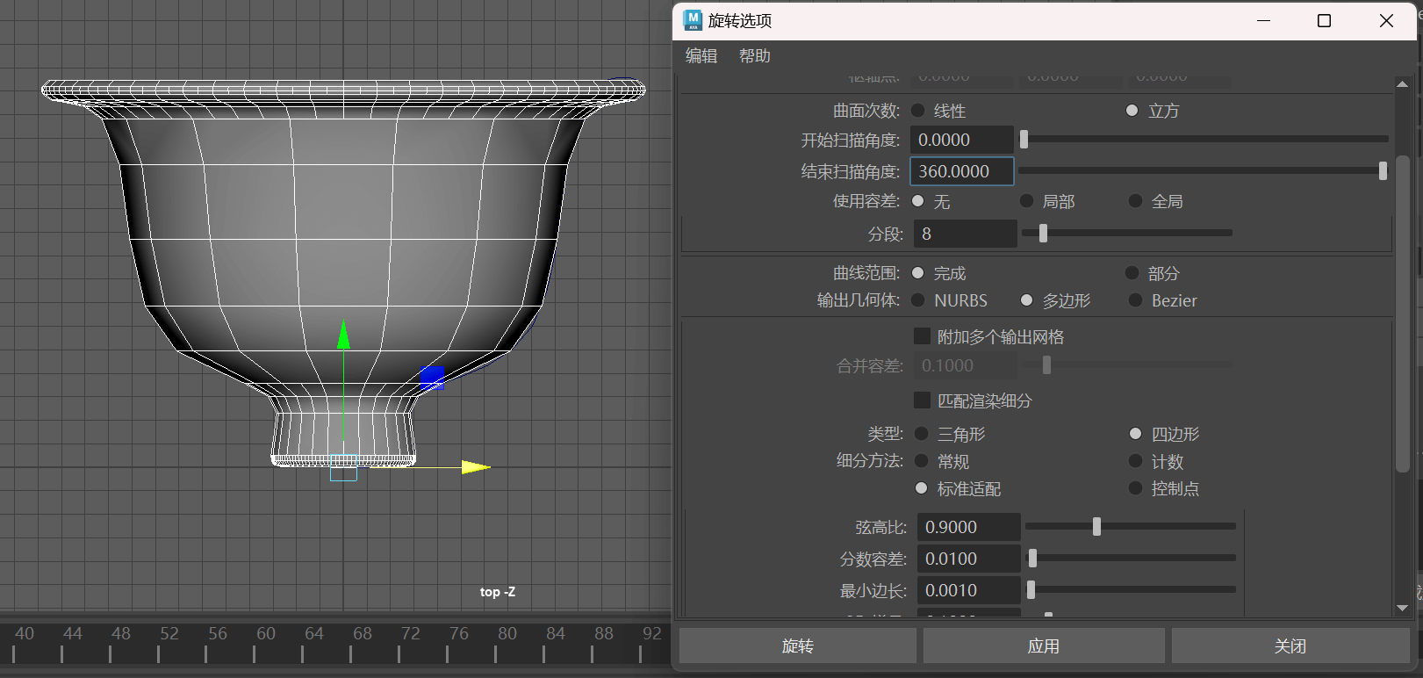Select 线性 for 曲面次数

918,111
